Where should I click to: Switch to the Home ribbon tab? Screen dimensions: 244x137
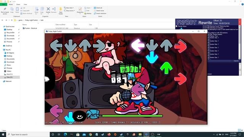tap(11, 4)
